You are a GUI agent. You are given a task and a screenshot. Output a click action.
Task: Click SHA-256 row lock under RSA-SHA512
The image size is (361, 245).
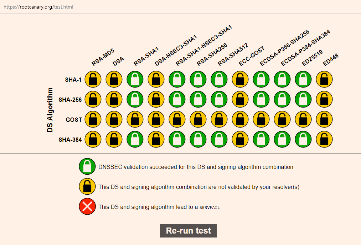click(219, 99)
